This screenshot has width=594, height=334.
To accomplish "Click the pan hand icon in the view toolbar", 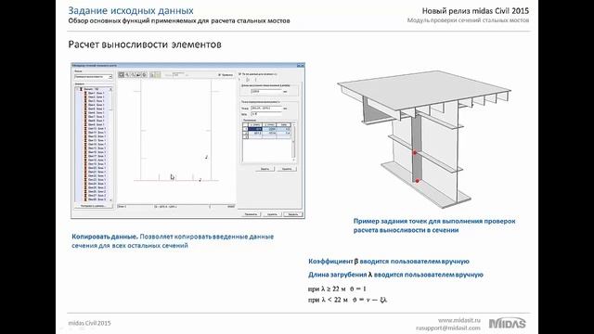I will (138, 74).
